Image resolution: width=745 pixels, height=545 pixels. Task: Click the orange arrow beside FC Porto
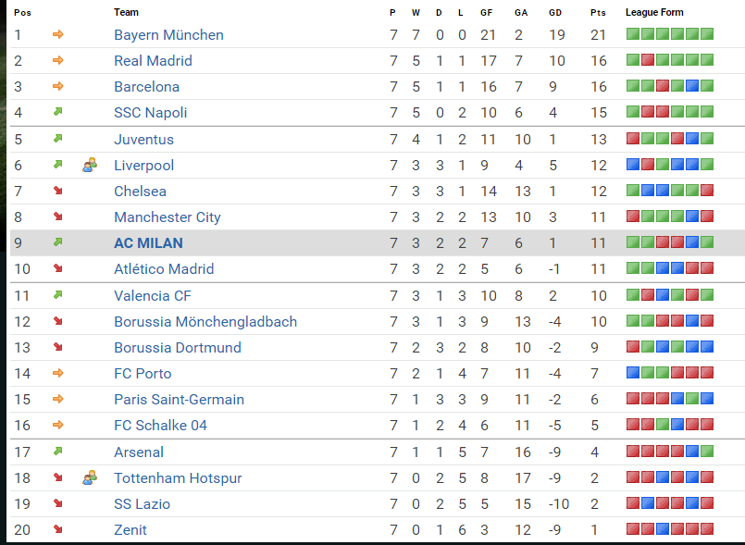coord(57,374)
